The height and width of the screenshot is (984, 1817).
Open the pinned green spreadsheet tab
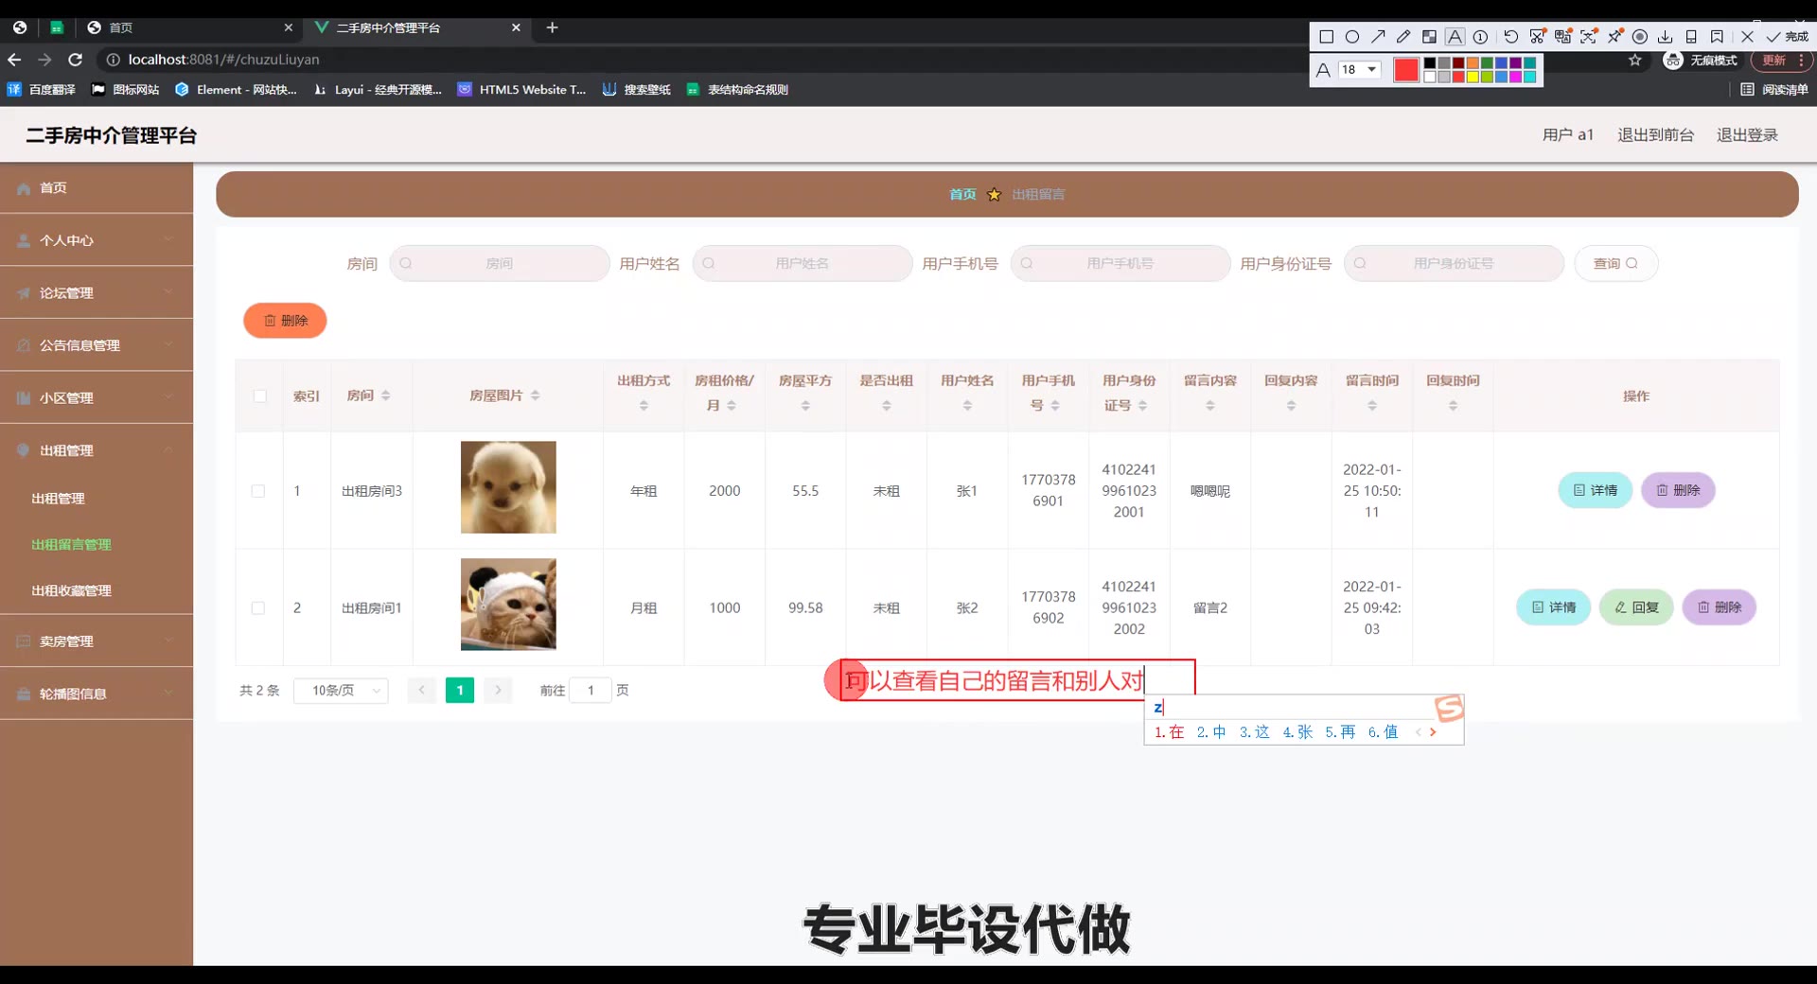coord(57,27)
